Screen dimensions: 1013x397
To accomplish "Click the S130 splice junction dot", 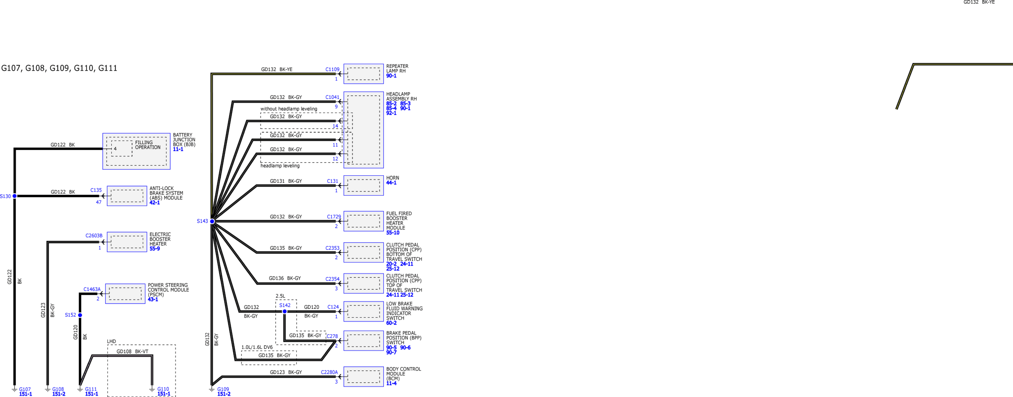I will (x=15, y=196).
